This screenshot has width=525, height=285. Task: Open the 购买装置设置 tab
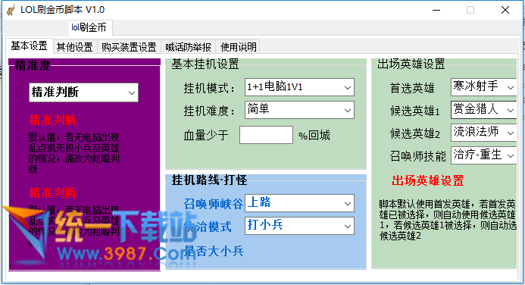pyautogui.click(x=129, y=47)
